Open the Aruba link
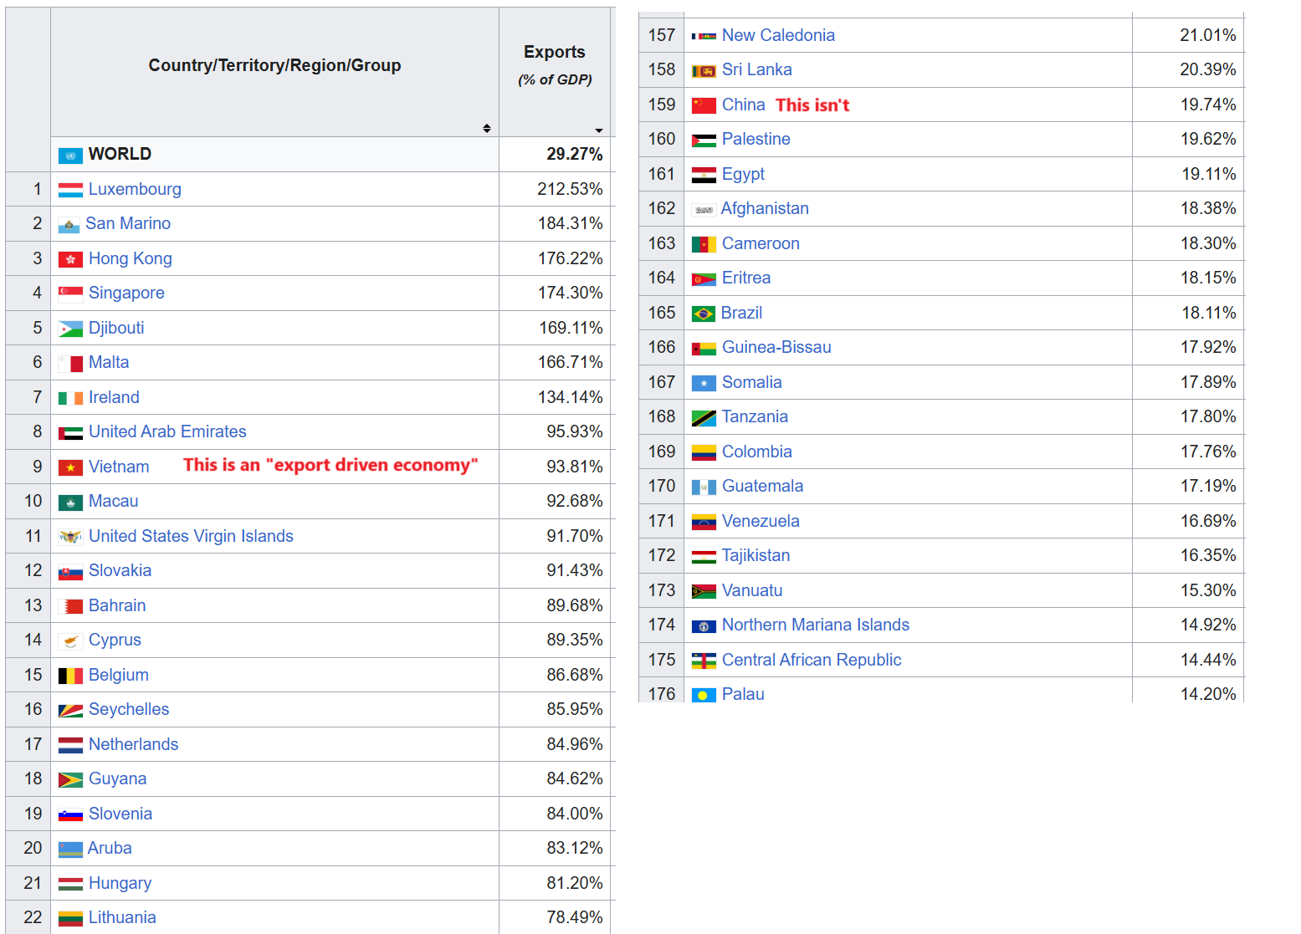The width and height of the screenshot is (1301, 934). (x=110, y=848)
